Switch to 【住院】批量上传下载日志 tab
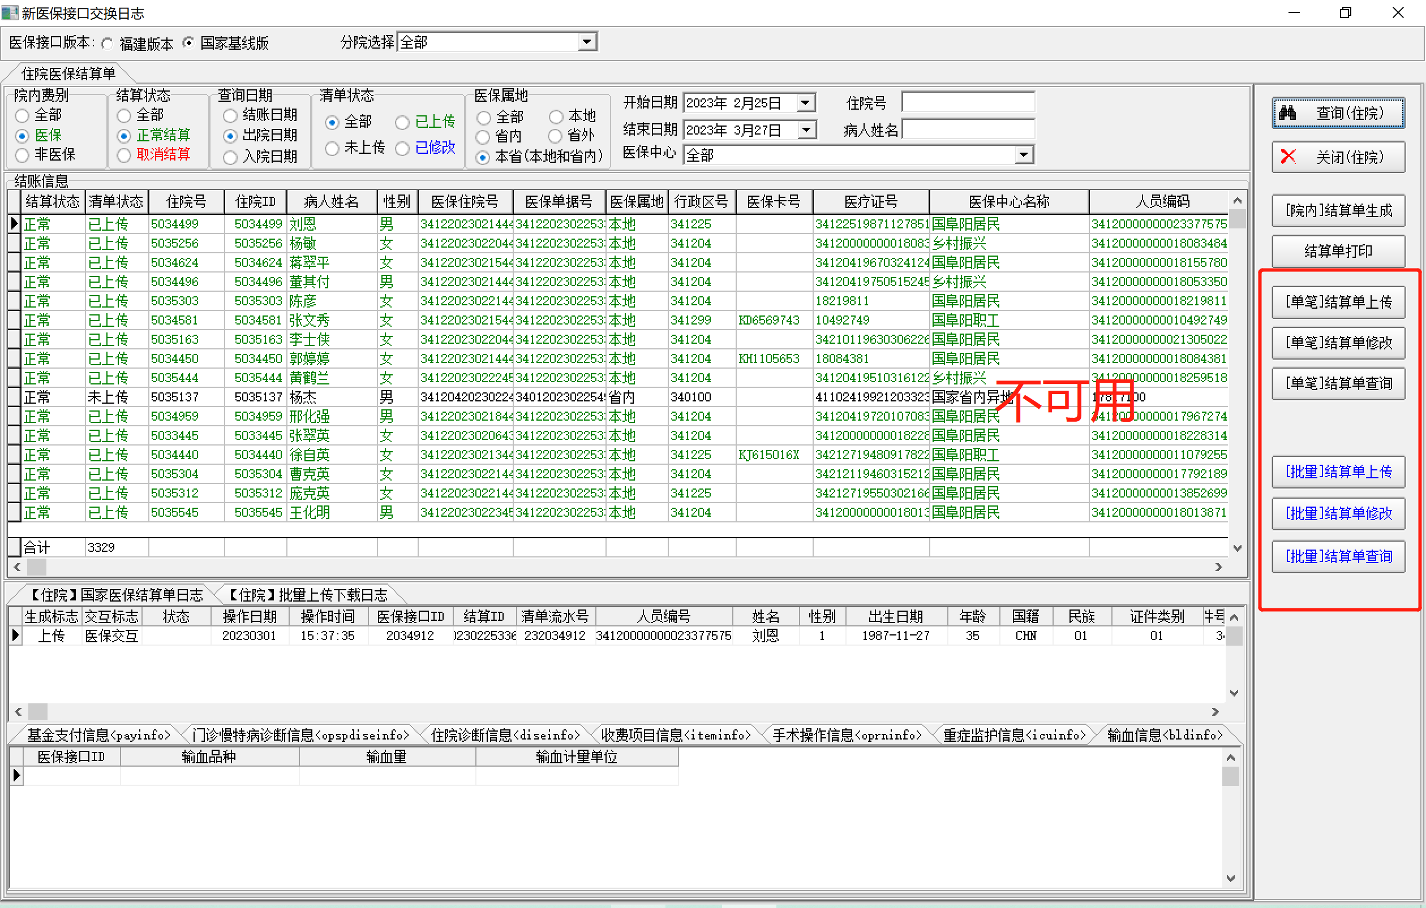The width and height of the screenshot is (1426, 908). click(x=308, y=594)
